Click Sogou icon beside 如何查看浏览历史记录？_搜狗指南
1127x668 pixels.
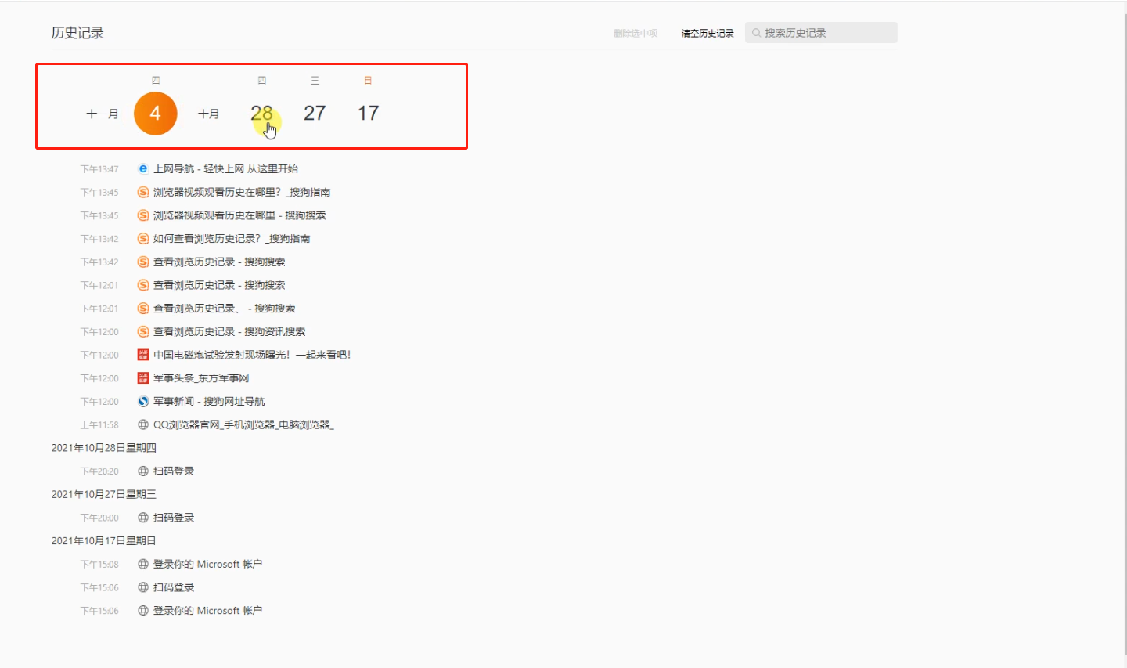[x=143, y=238]
